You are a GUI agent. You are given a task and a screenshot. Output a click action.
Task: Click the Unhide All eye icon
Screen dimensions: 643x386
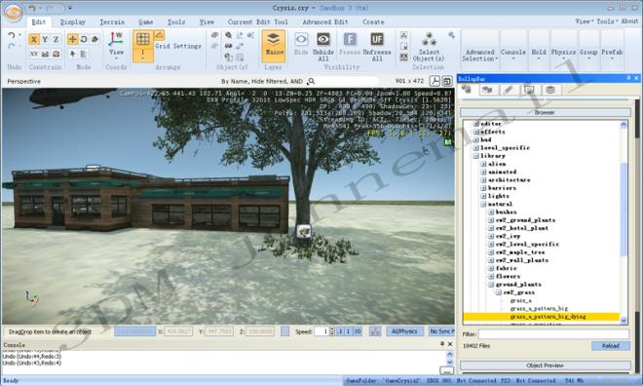[323, 40]
